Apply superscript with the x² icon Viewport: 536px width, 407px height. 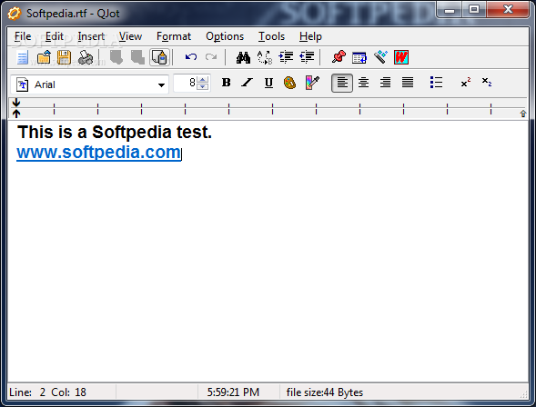click(466, 83)
